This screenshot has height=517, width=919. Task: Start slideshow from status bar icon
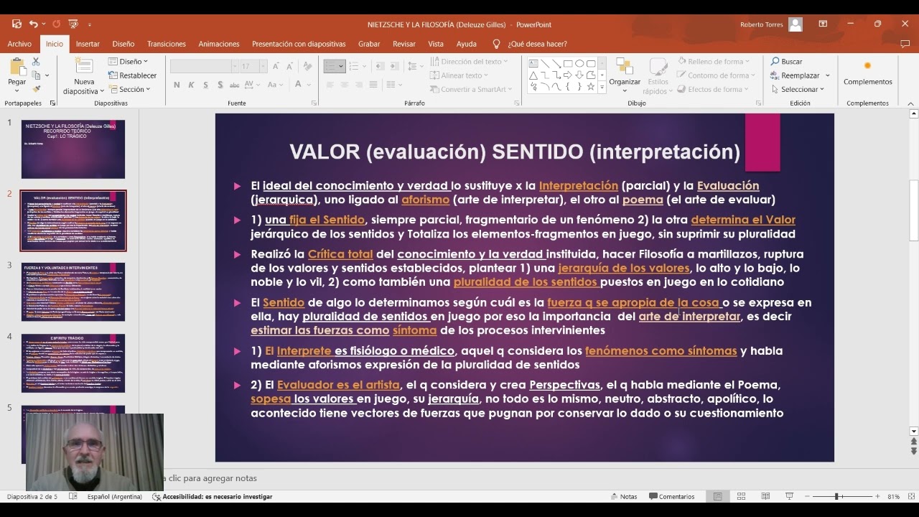coord(790,496)
